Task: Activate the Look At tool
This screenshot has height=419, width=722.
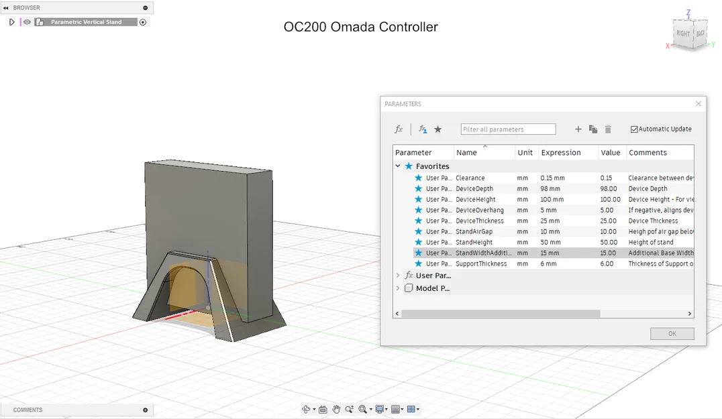Action: [321, 409]
